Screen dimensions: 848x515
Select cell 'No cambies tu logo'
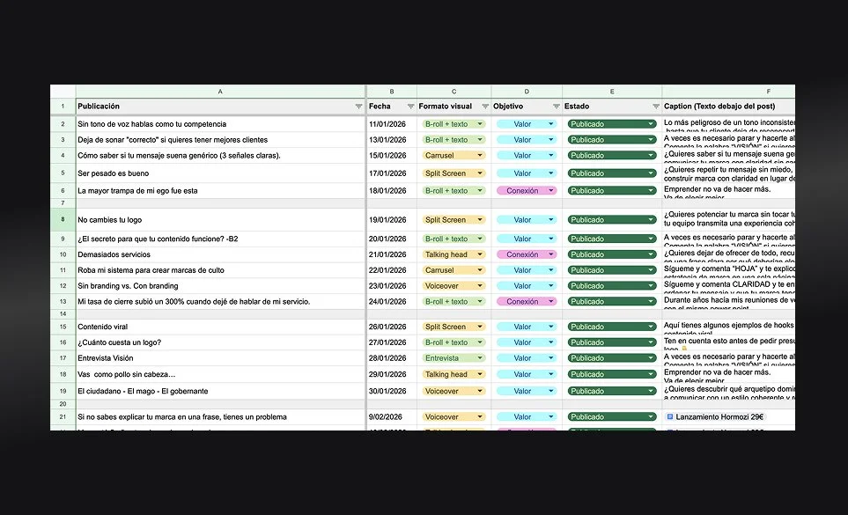(x=221, y=219)
